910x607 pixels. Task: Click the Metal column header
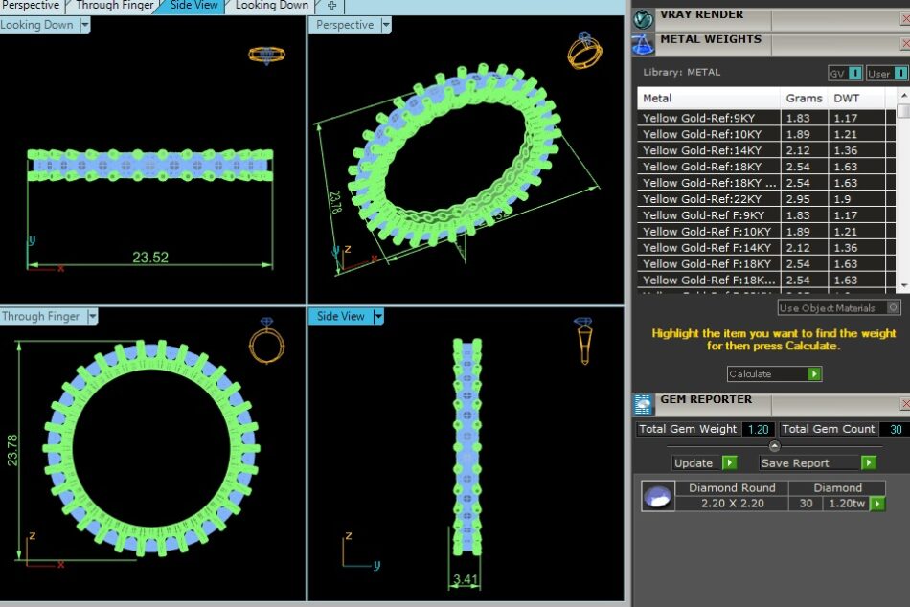click(x=709, y=98)
